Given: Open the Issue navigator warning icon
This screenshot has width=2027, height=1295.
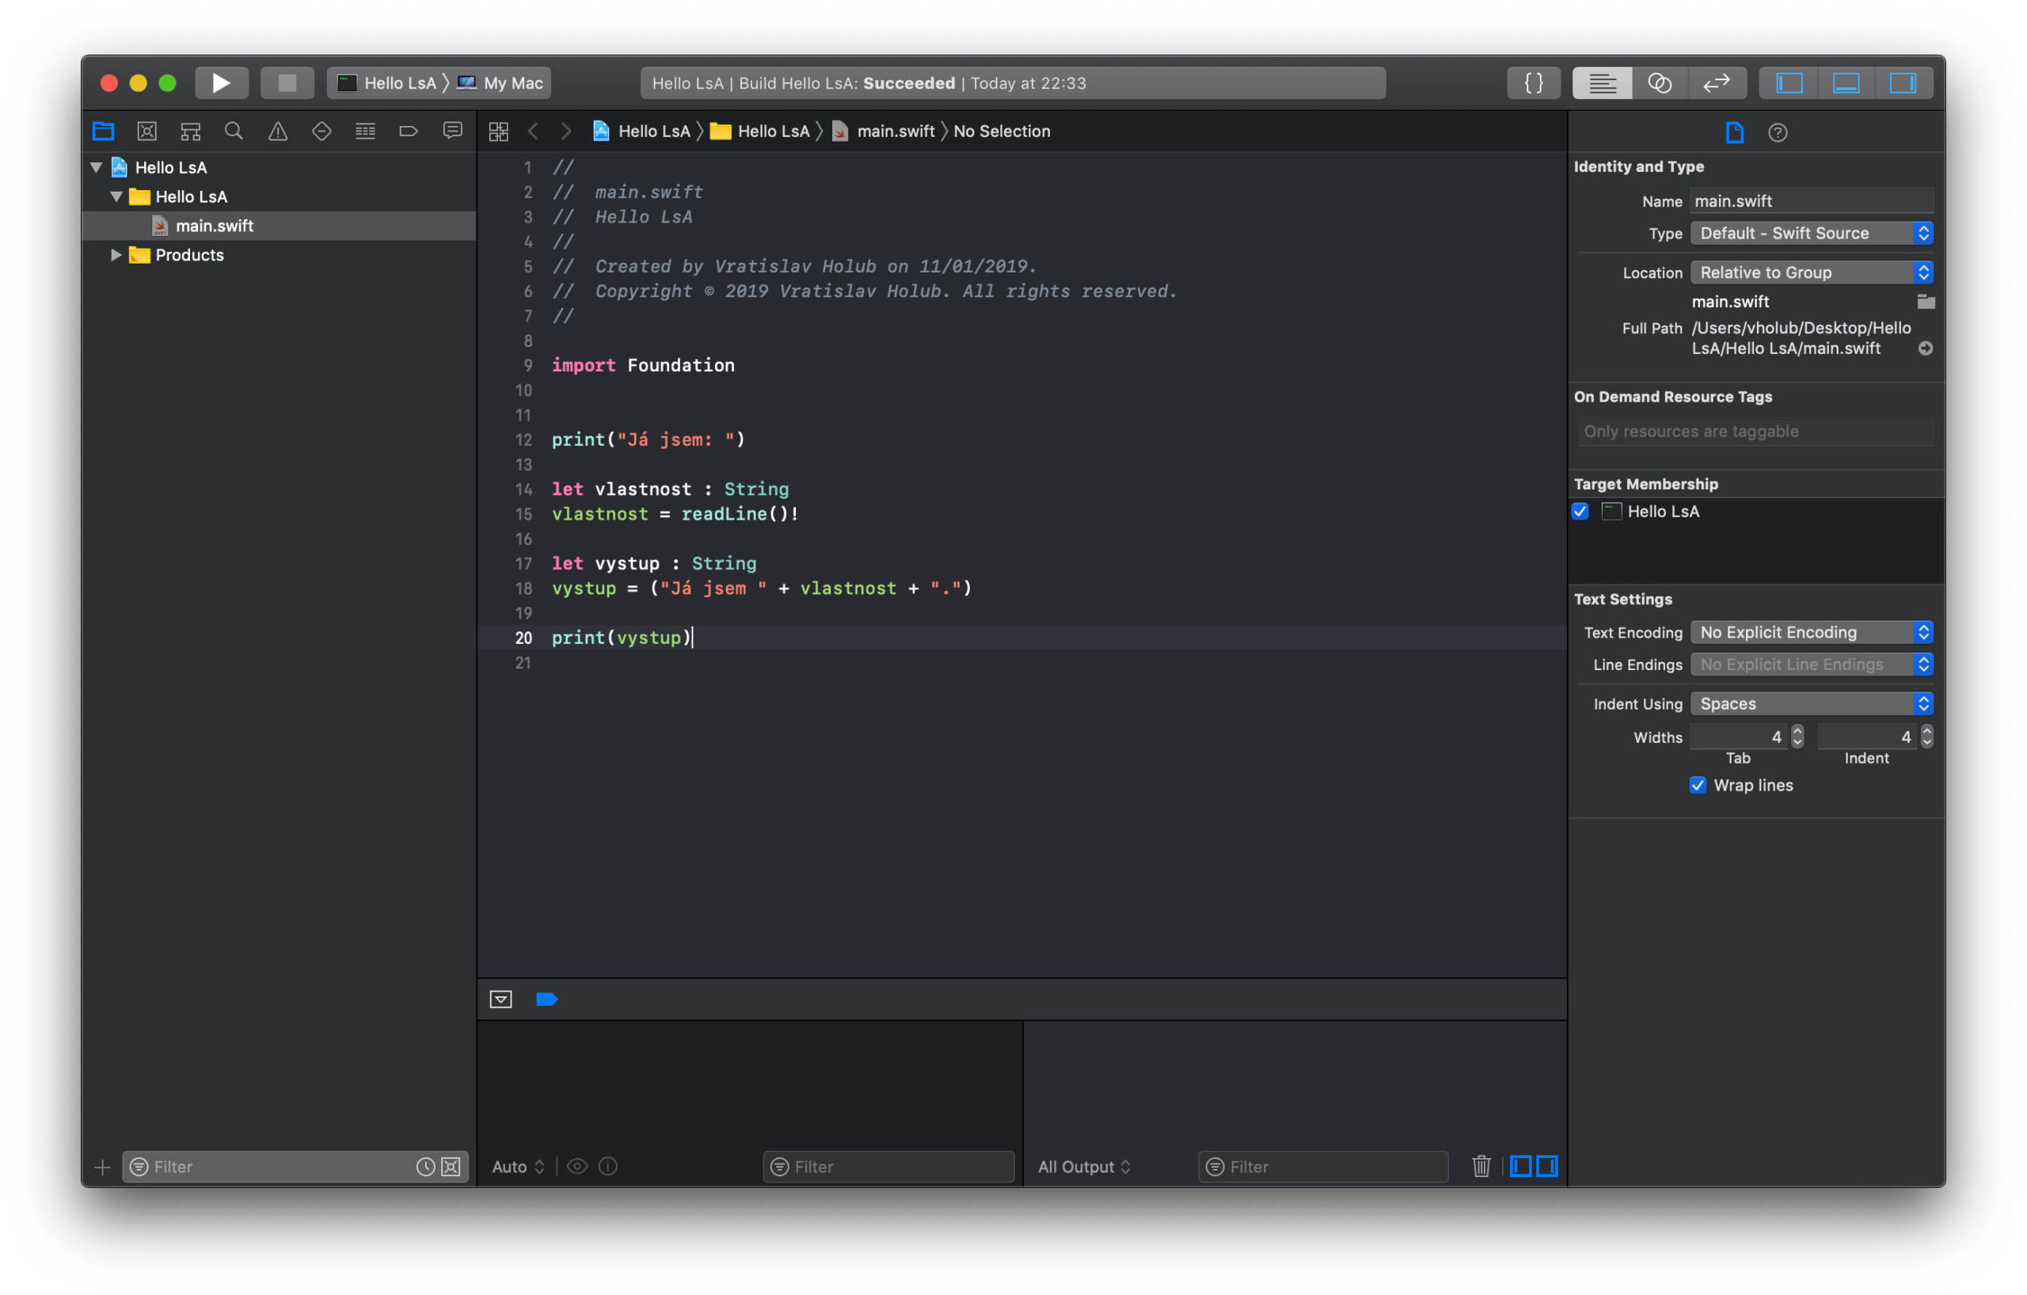Looking at the screenshot, I should (x=278, y=131).
